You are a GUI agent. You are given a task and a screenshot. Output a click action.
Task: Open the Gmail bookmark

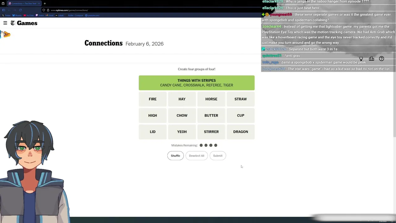coord(50,15)
